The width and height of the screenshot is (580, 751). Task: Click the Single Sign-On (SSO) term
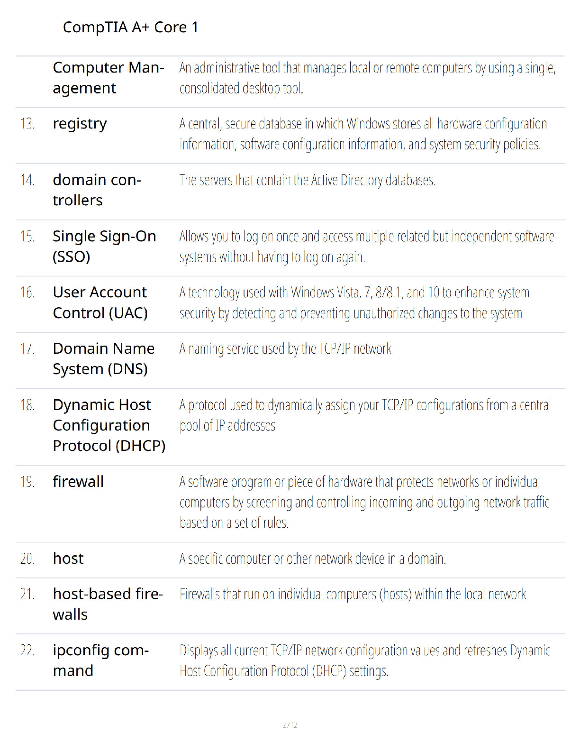104,246
